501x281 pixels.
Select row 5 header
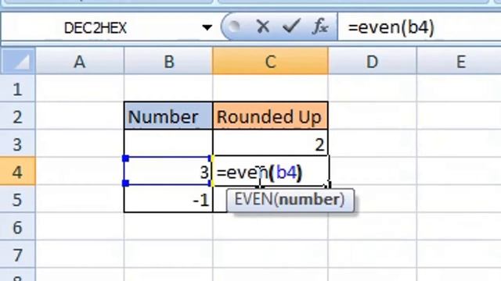[x=17, y=200]
